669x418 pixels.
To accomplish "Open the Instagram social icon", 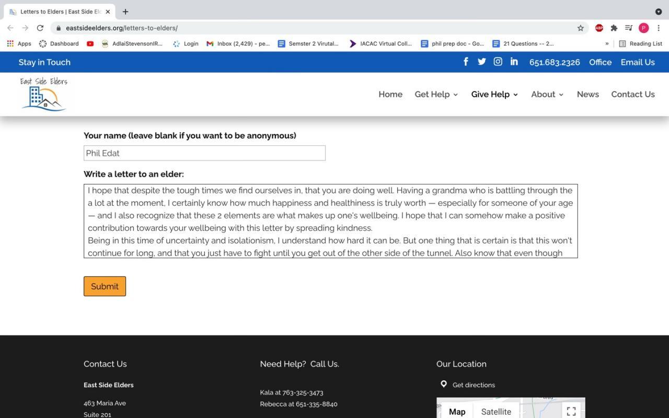I will (498, 62).
